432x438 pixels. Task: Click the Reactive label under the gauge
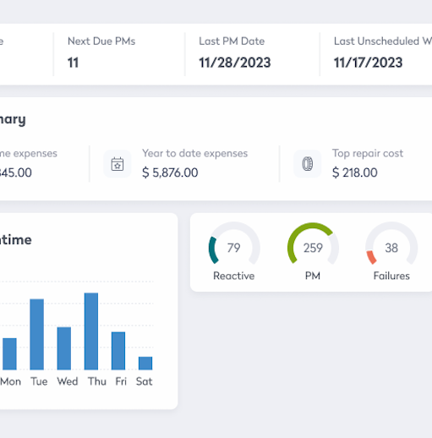pos(234,276)
